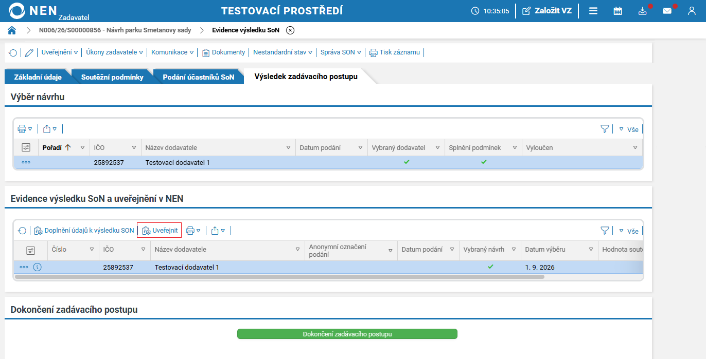The image size is (706, 359).
Task: Open column settings icon in Evidence výsledku table
Action: [x=31, y=251]
